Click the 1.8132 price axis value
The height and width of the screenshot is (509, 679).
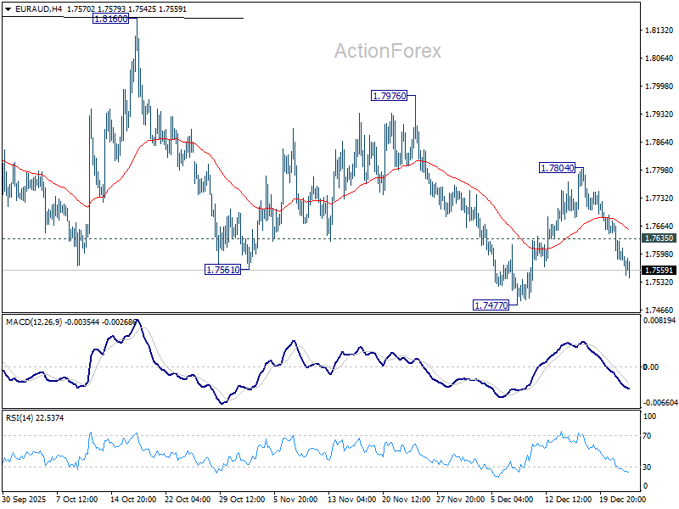coord(657,30)
